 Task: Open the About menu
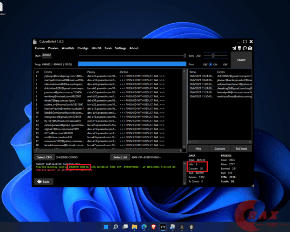(x=134, y=48)
